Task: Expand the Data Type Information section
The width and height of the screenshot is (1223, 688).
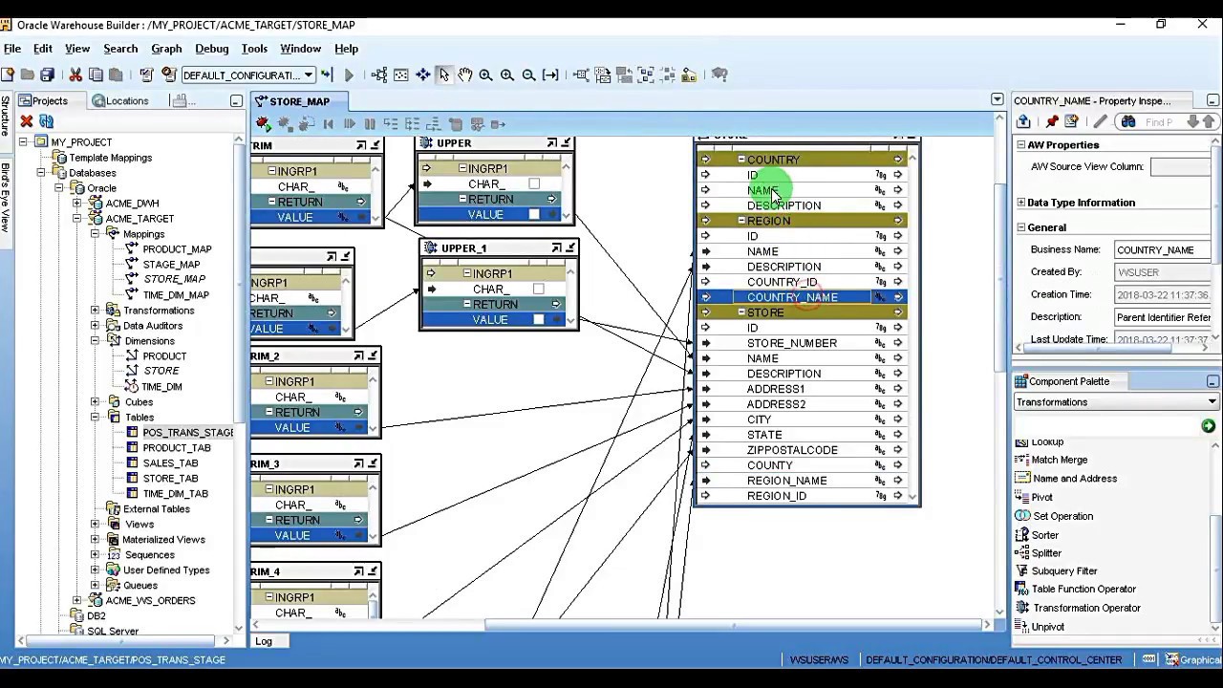Action: (1020, 203)
